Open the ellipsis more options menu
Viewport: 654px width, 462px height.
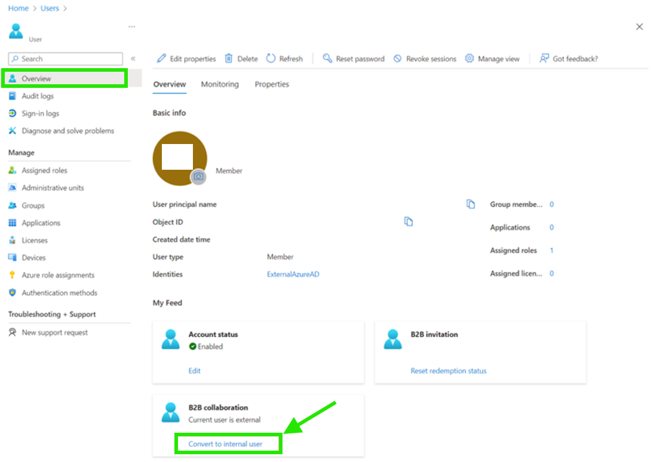click(x=132, y=27)
